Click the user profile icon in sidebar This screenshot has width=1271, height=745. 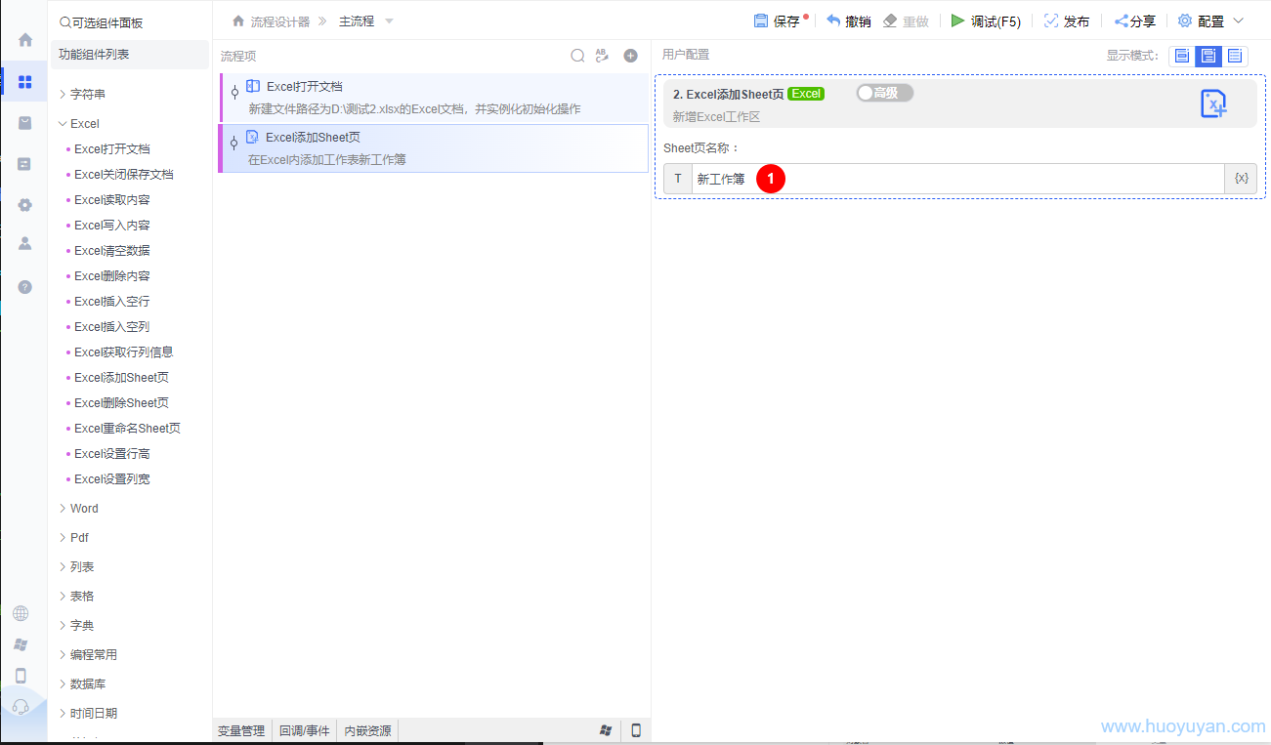pyautogui.click(x=25, y=243)
